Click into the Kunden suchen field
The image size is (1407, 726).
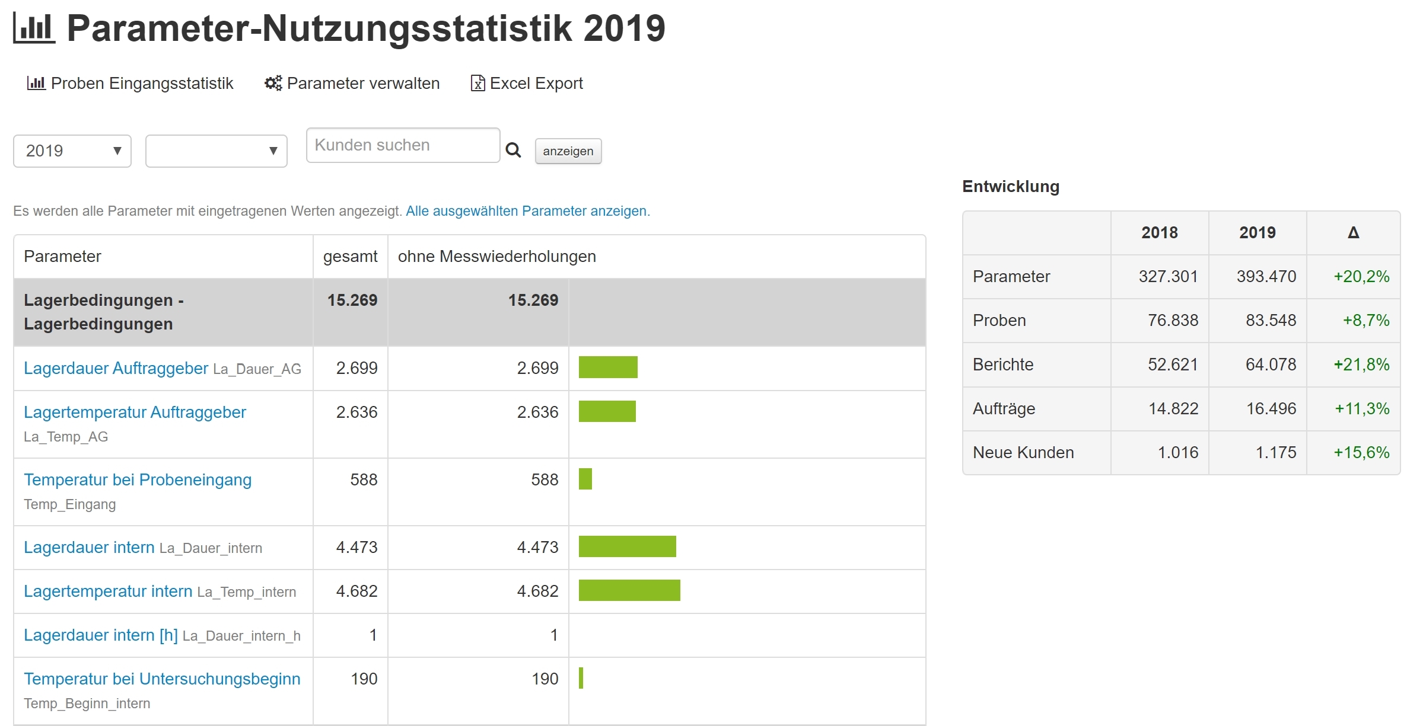[403, 145]
